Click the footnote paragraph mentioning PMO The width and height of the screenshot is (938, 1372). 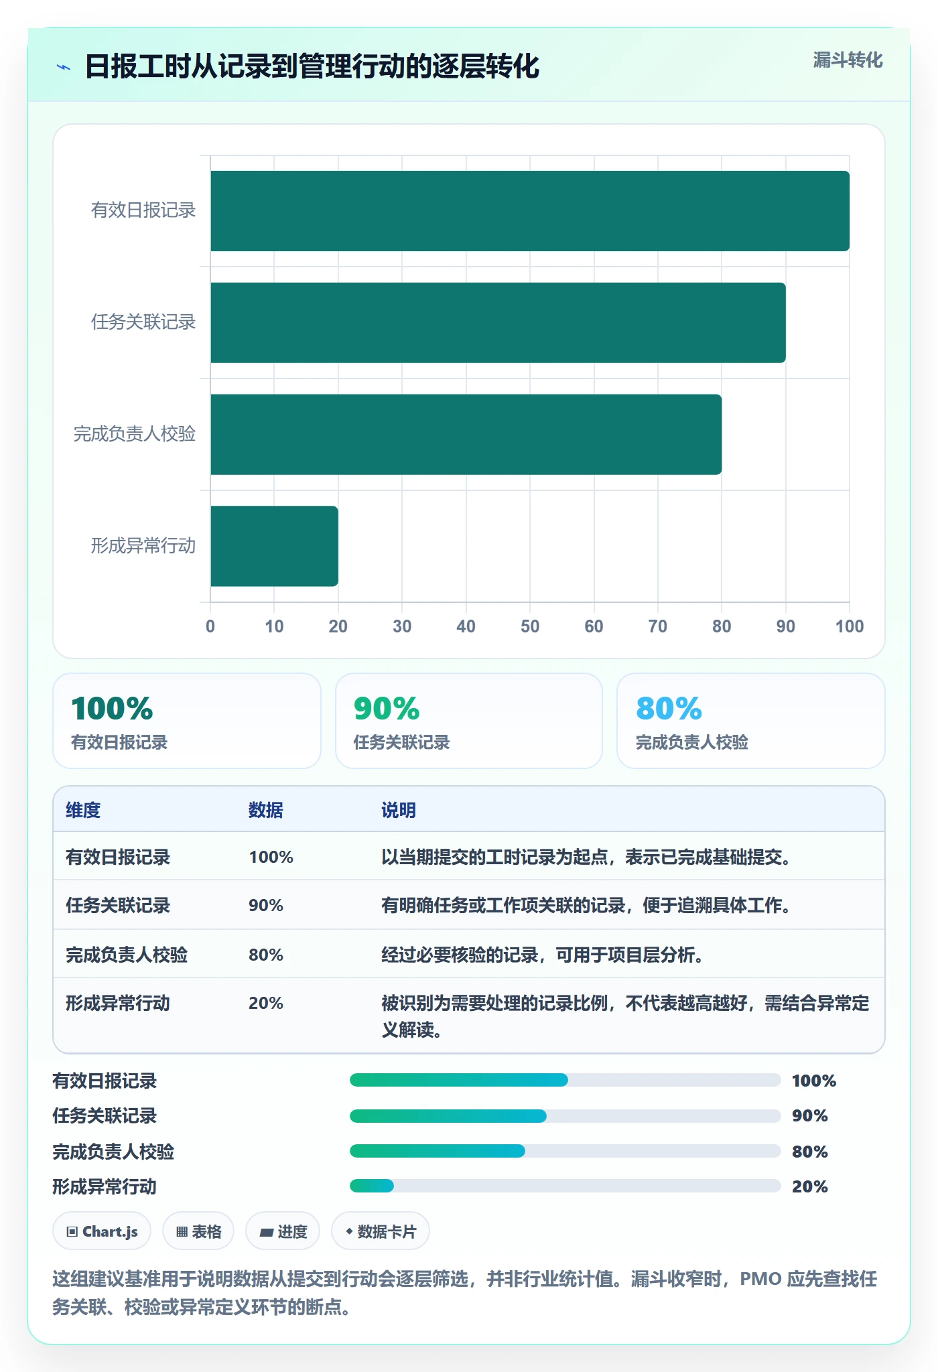[x=465, y=1293]
